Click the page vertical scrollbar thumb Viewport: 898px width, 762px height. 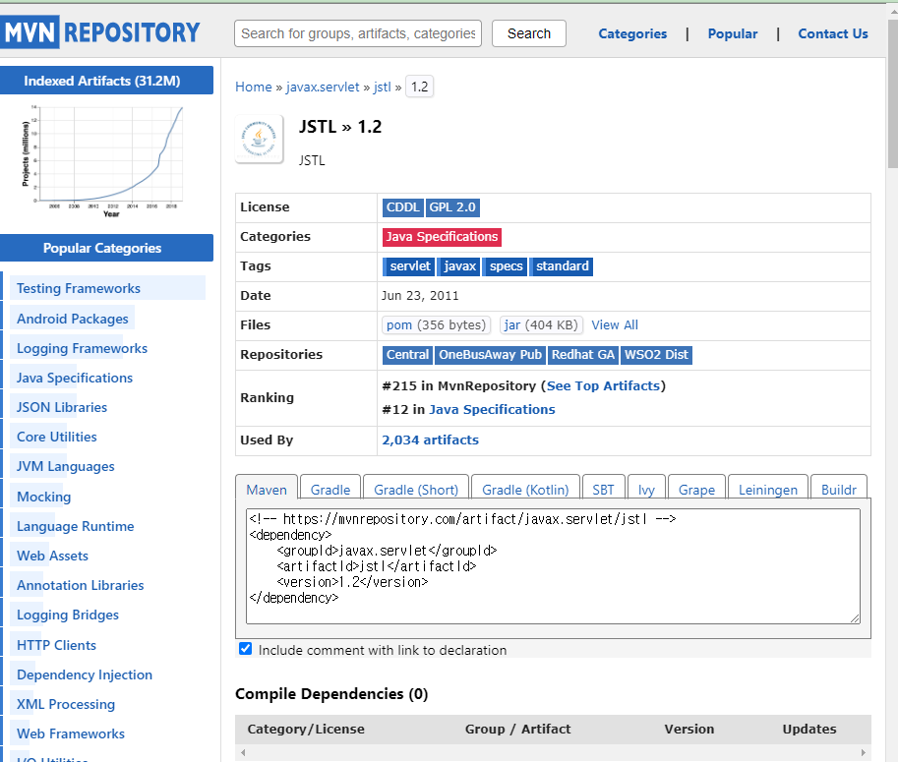tap(893, 95)
